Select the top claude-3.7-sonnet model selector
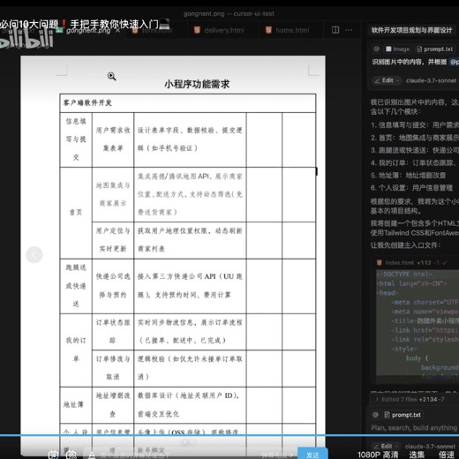 [x=431, y=80]
